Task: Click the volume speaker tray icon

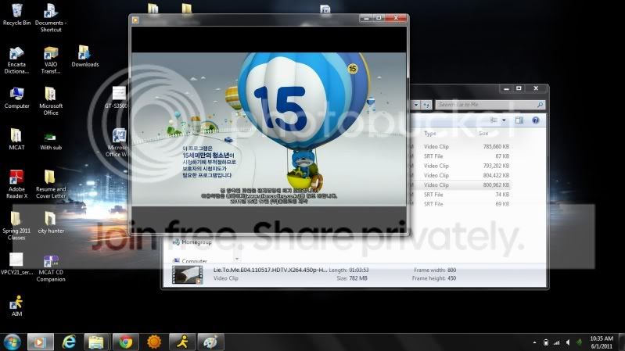Action: pos(568,342)
